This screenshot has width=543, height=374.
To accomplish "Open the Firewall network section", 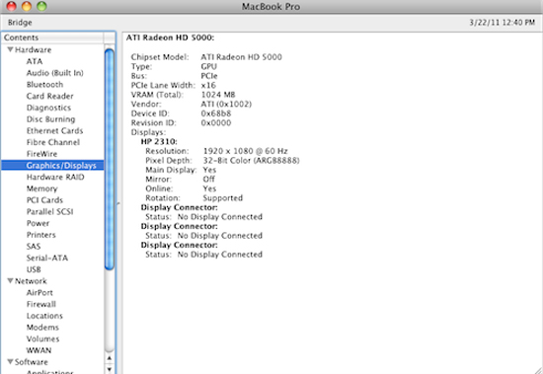I will 40,304.
